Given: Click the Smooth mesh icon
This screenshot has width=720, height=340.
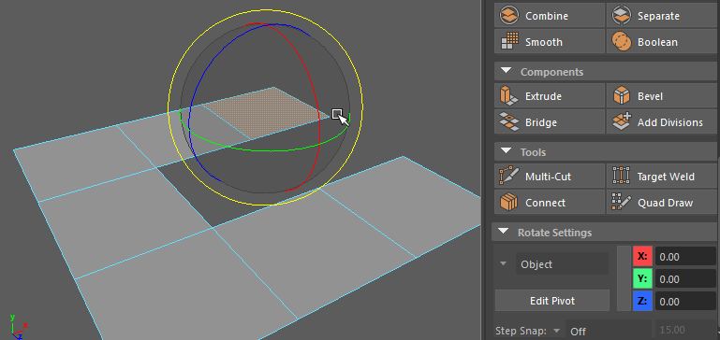Looking at the screenshot, I should point(508,42).
